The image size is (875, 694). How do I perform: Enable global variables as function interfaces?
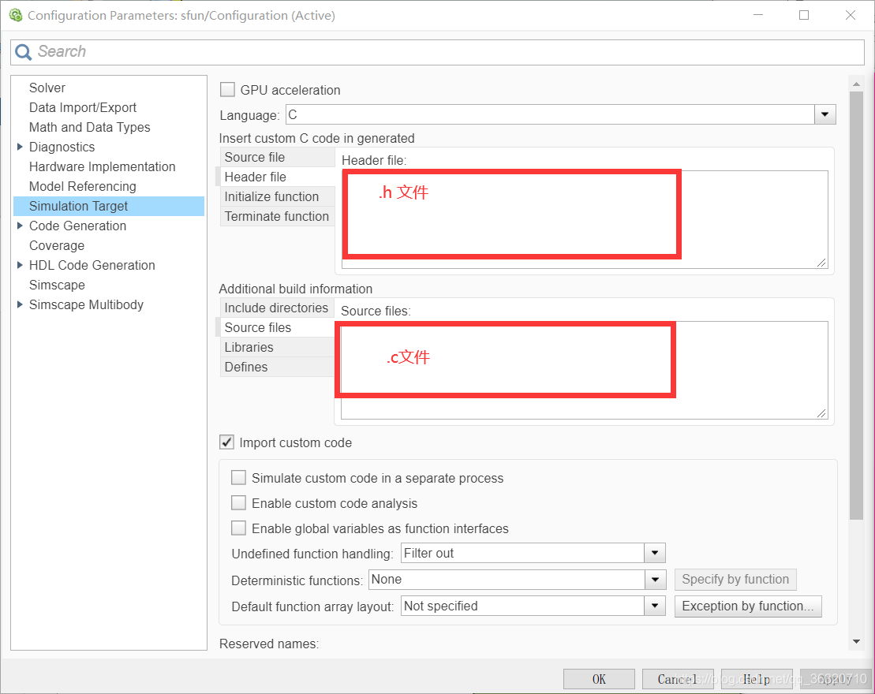[238, 528]
